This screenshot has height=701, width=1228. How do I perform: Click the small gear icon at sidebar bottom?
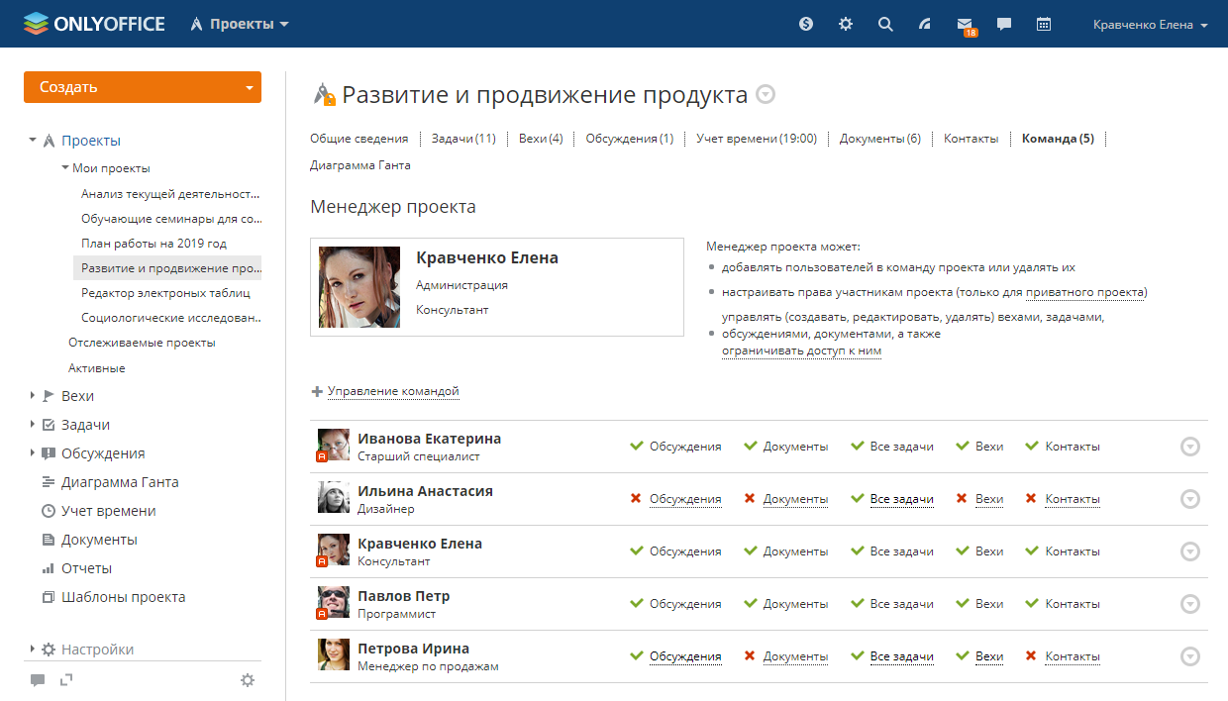point(248,680)
